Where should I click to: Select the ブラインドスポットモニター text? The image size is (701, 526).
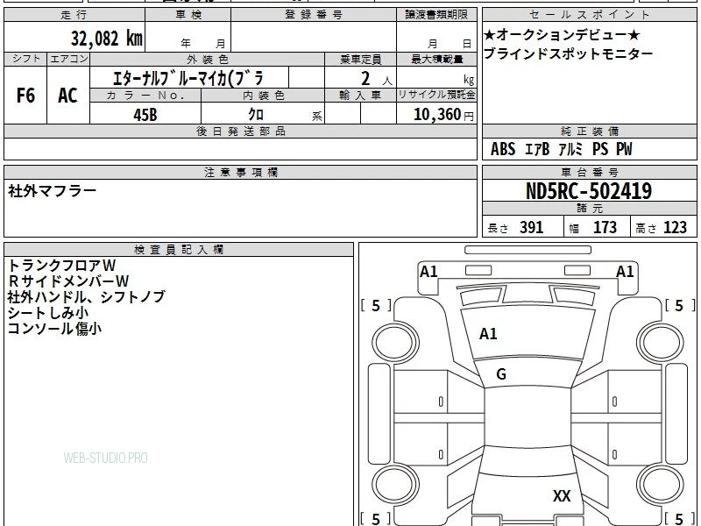click(x=568, y=53)
